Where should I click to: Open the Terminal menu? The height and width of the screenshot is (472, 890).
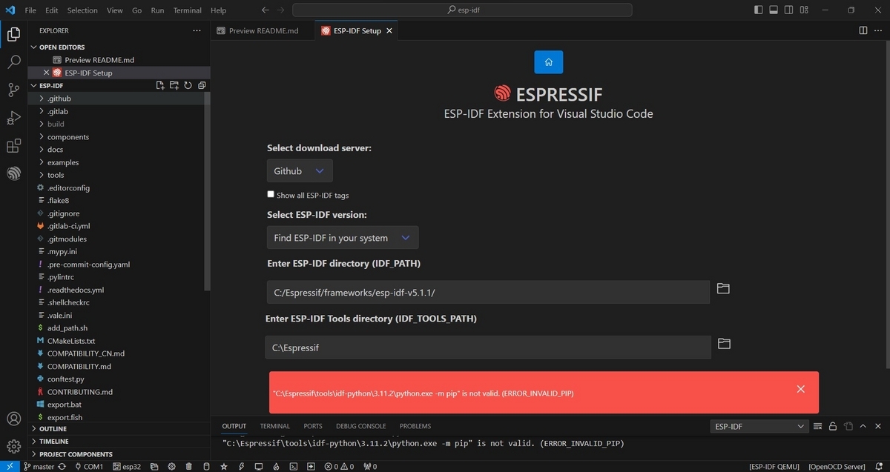coord(188,10)
